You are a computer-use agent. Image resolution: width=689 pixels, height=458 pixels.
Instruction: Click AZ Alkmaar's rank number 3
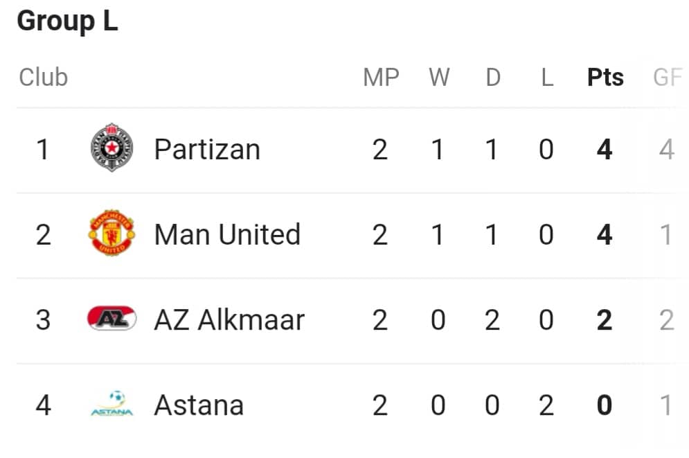(x=43, y=319)
